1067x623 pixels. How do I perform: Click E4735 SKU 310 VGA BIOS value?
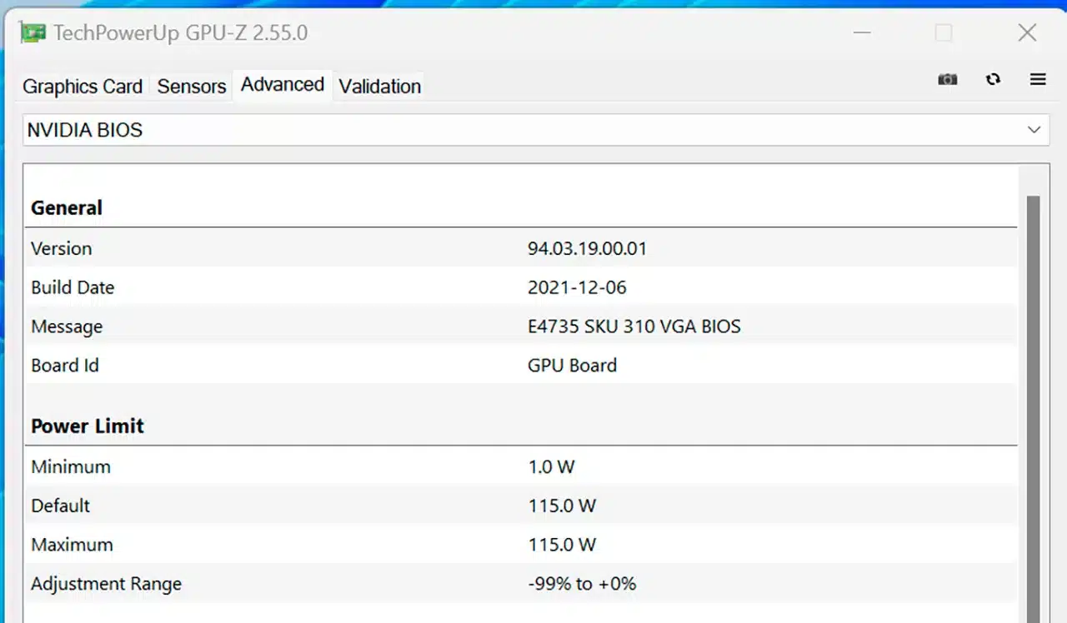tap(634, 326)
